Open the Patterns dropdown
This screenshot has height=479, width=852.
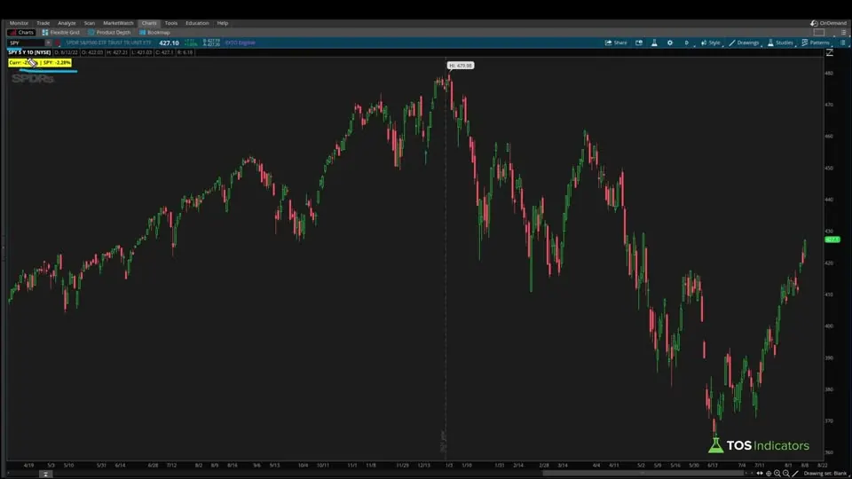click(816, 43)
